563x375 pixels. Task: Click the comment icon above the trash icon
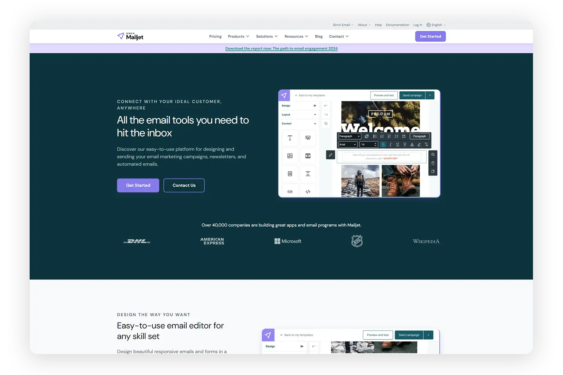(x=433, y=154)
